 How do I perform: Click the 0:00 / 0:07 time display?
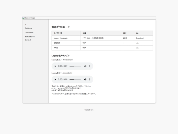pos(63,66)
